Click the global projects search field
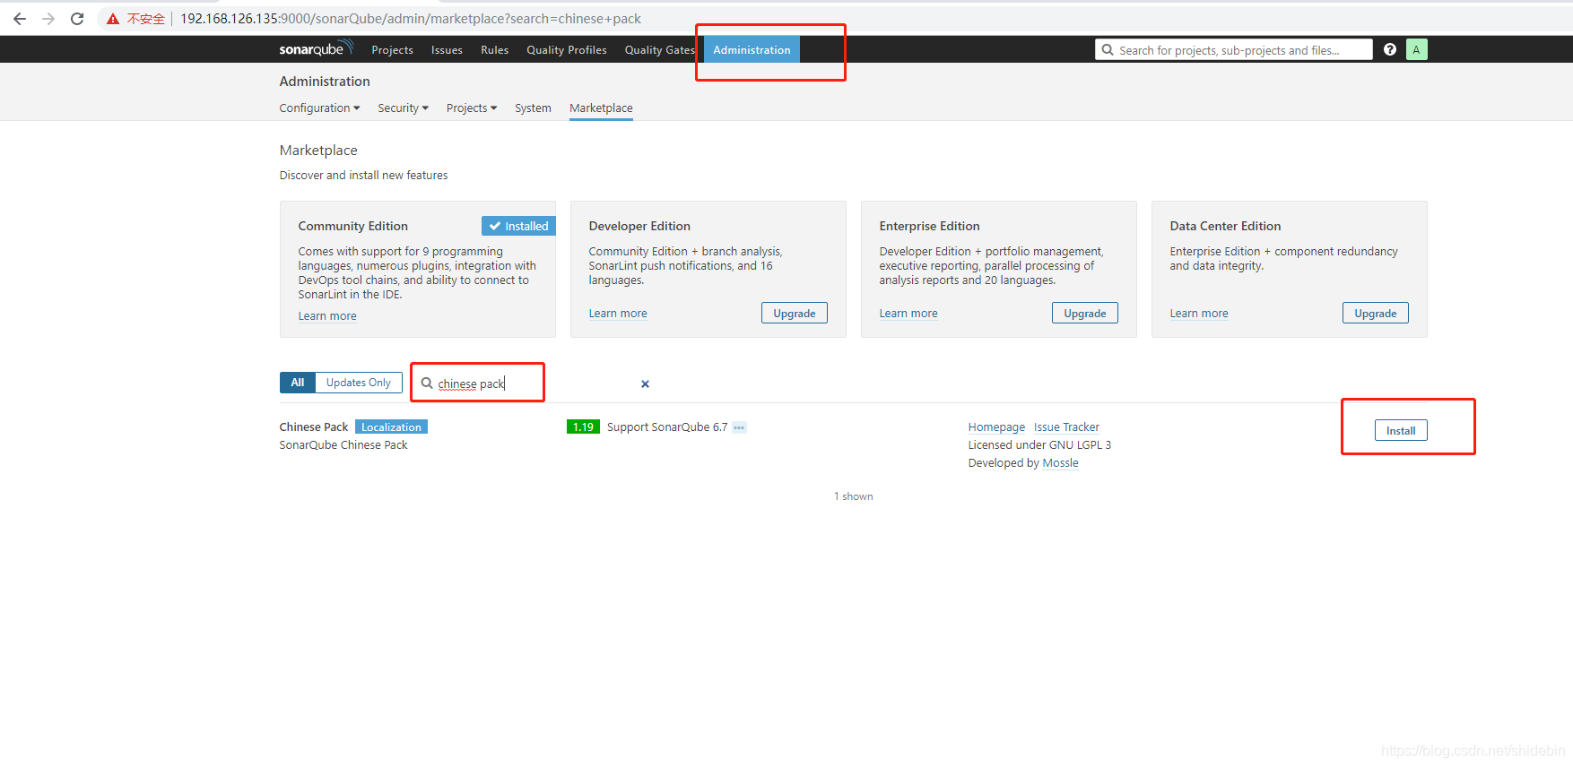The width and height of the screenshot is (1573, 767). click(1234, 50)
